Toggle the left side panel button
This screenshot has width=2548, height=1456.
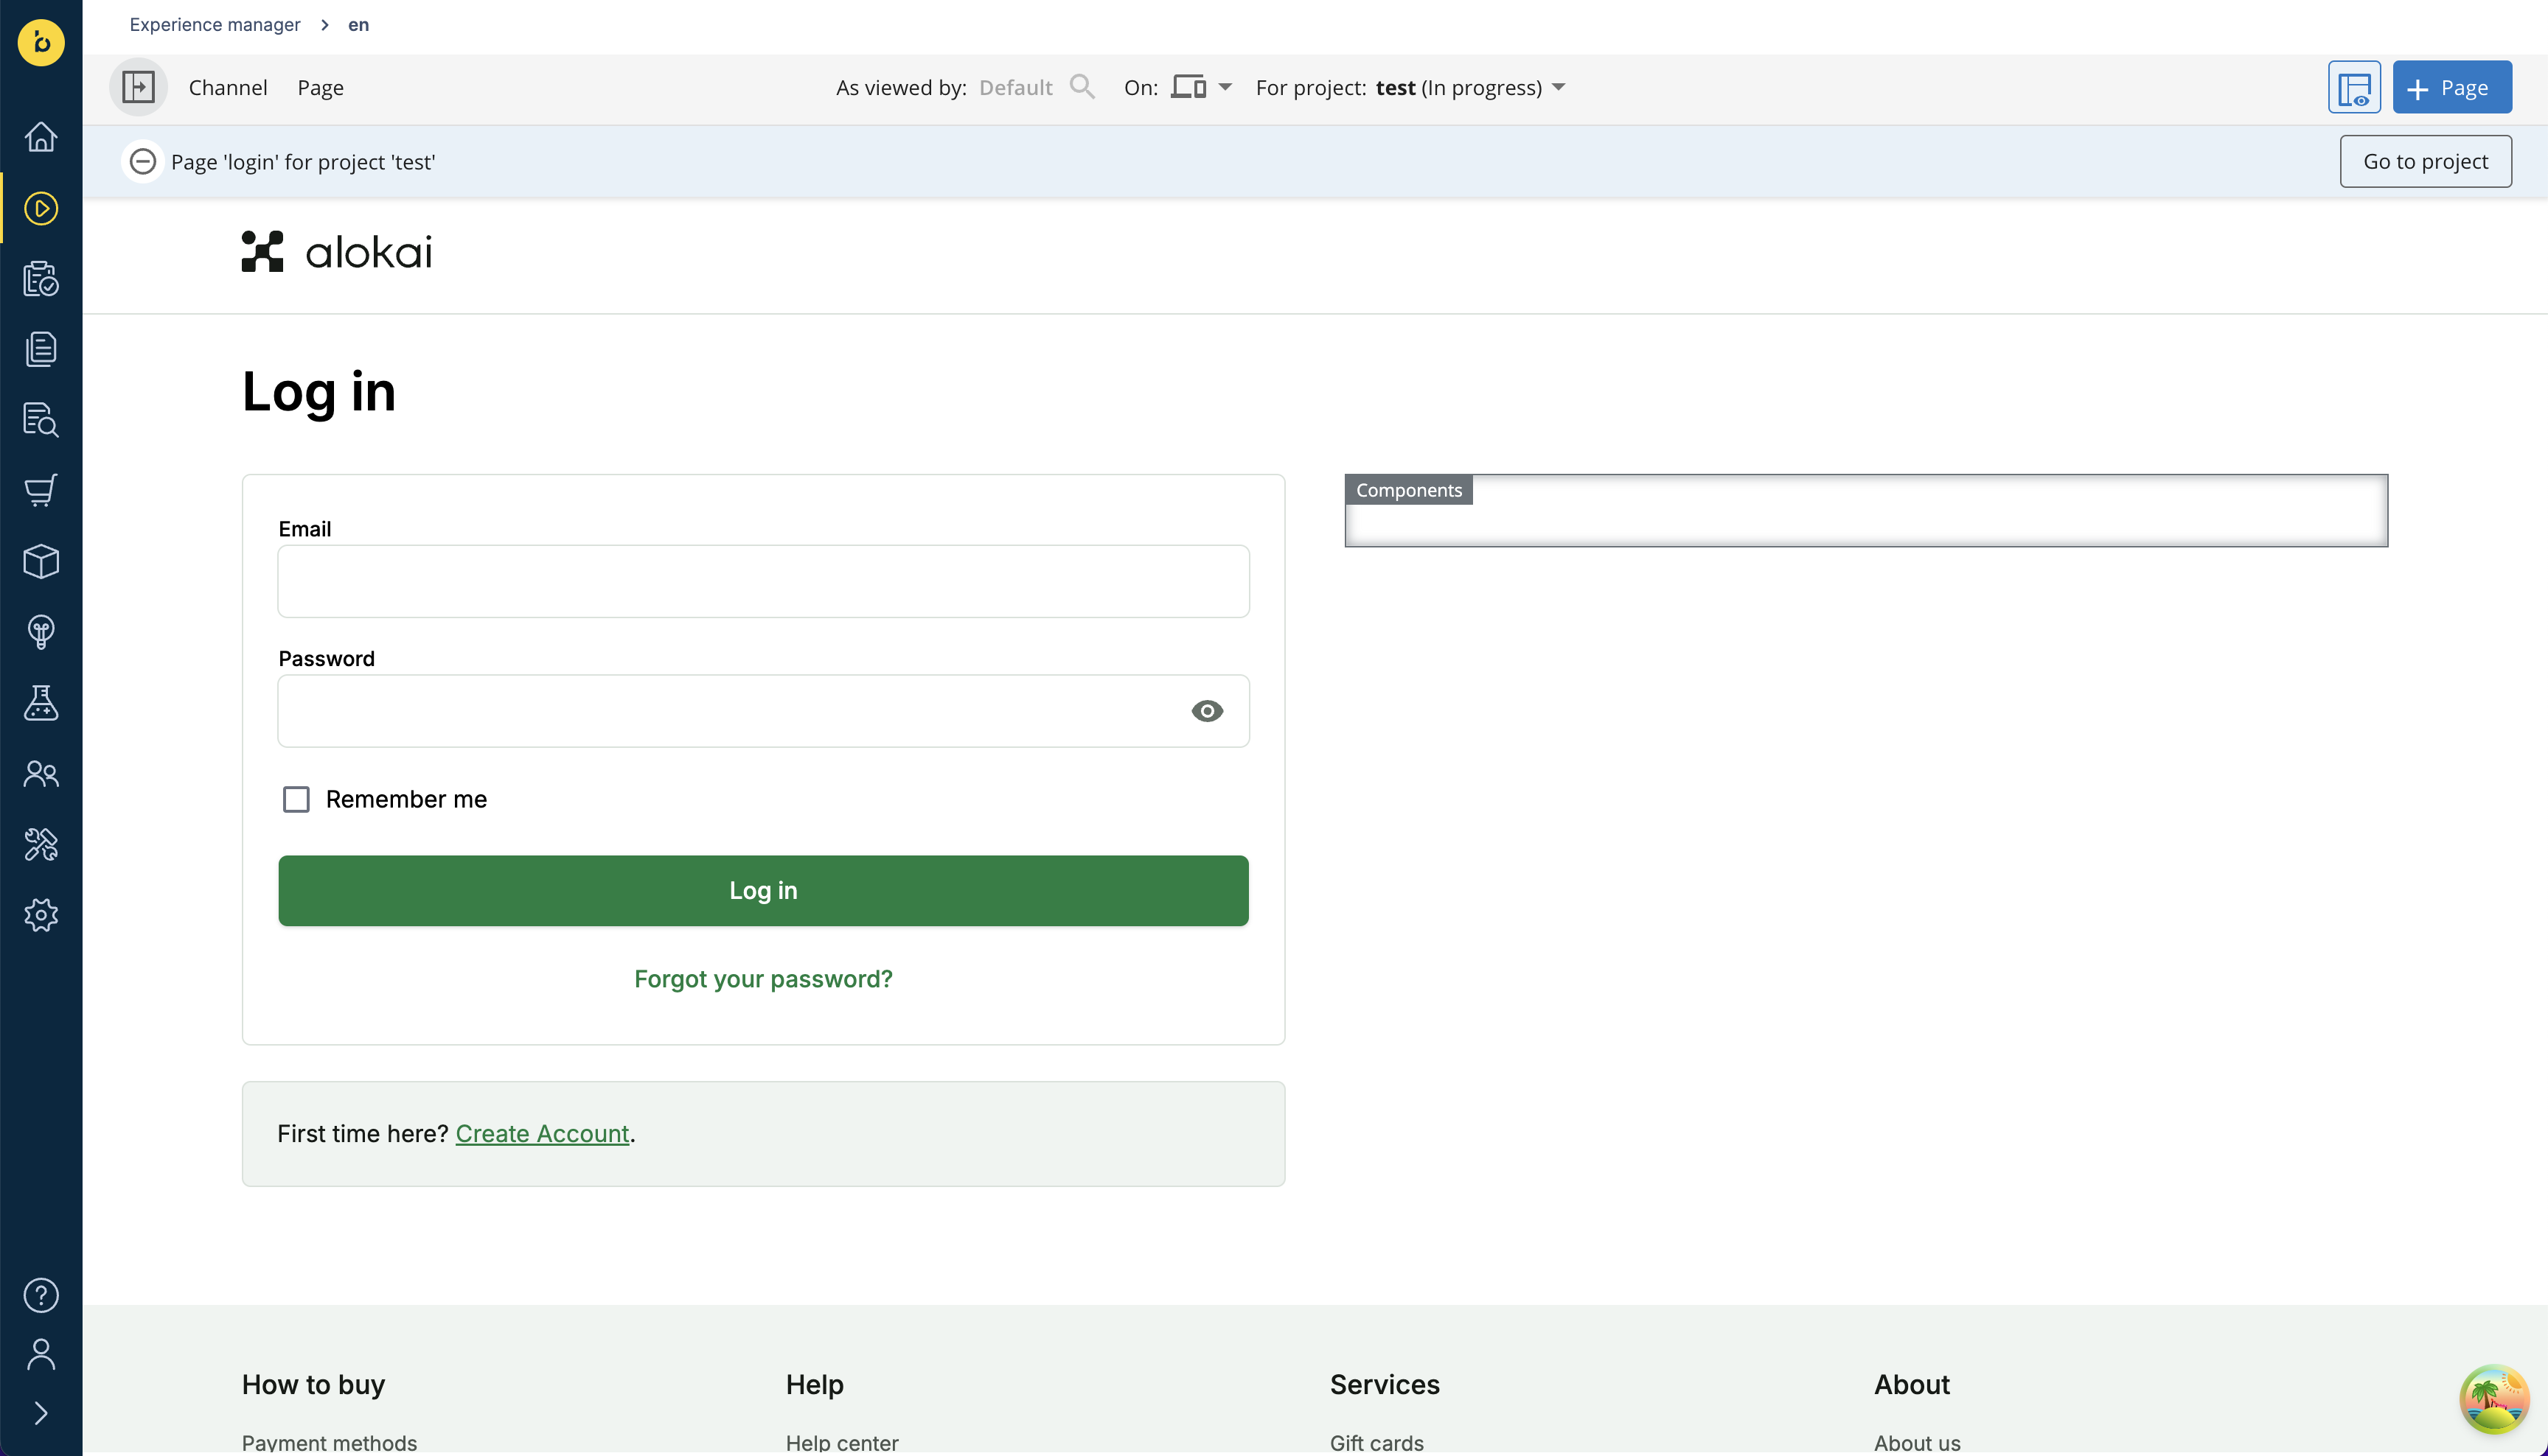coord(138,87)
